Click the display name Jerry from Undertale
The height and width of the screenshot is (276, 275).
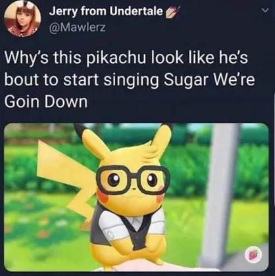pos(107,11)
